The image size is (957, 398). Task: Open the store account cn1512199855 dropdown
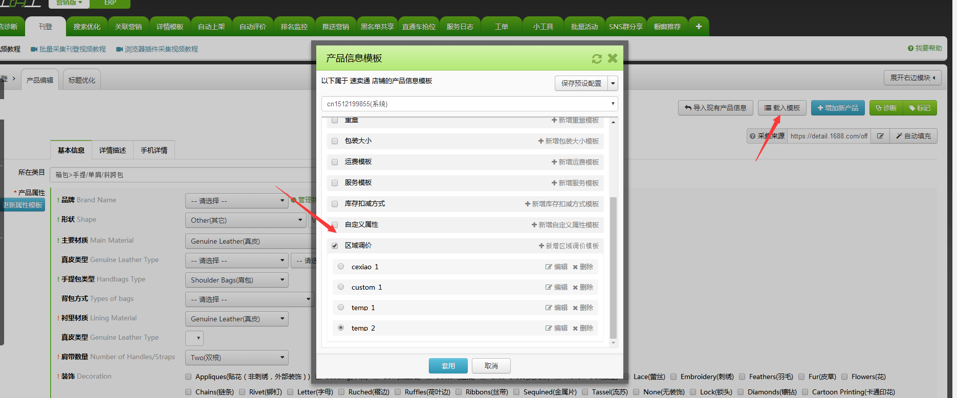click(469, 104)
